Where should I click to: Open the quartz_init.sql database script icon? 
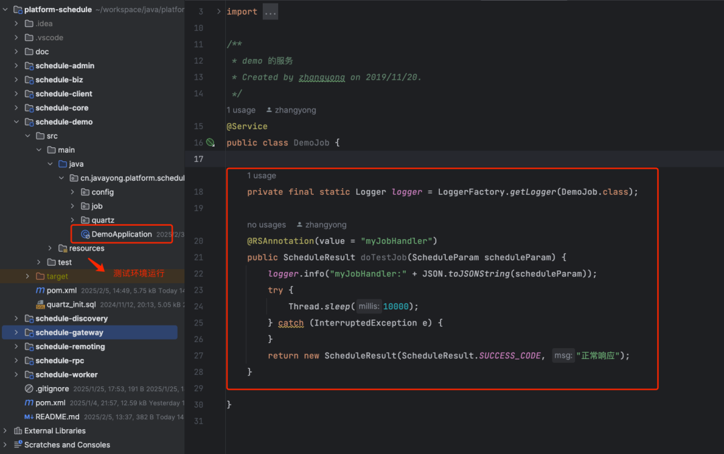pos(40,304)
